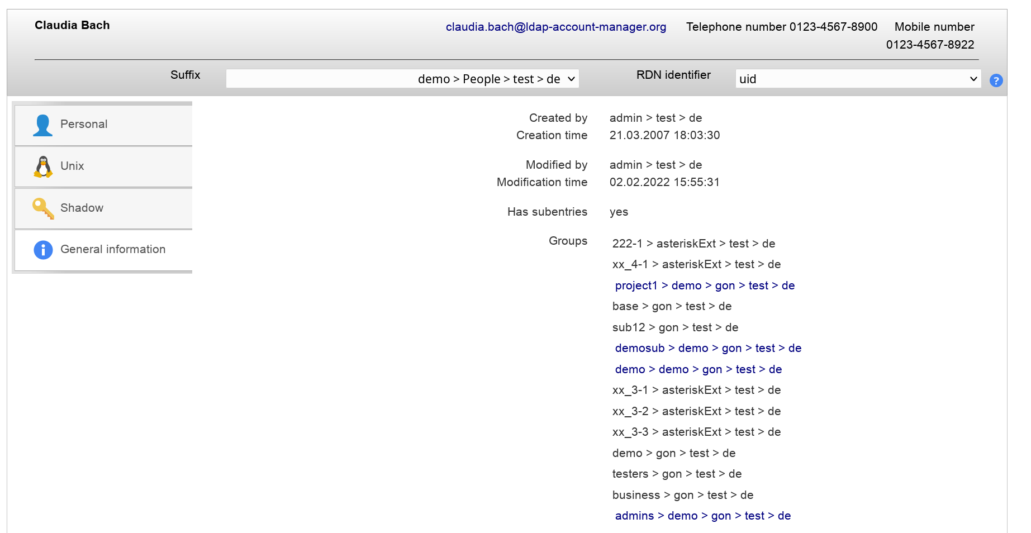The height and width of the screenshot is (533, 1031).
Task: Expand the Suffix dropdown
Action: click(x=402, y=79)
